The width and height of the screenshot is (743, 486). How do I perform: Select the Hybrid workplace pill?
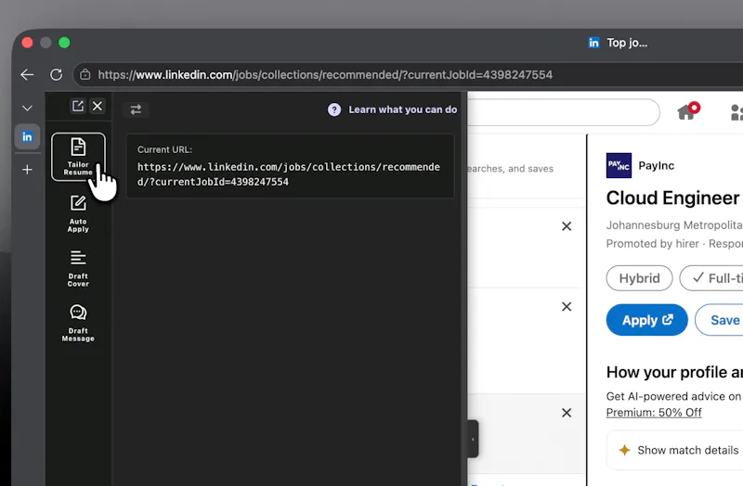tap(639, 278)
